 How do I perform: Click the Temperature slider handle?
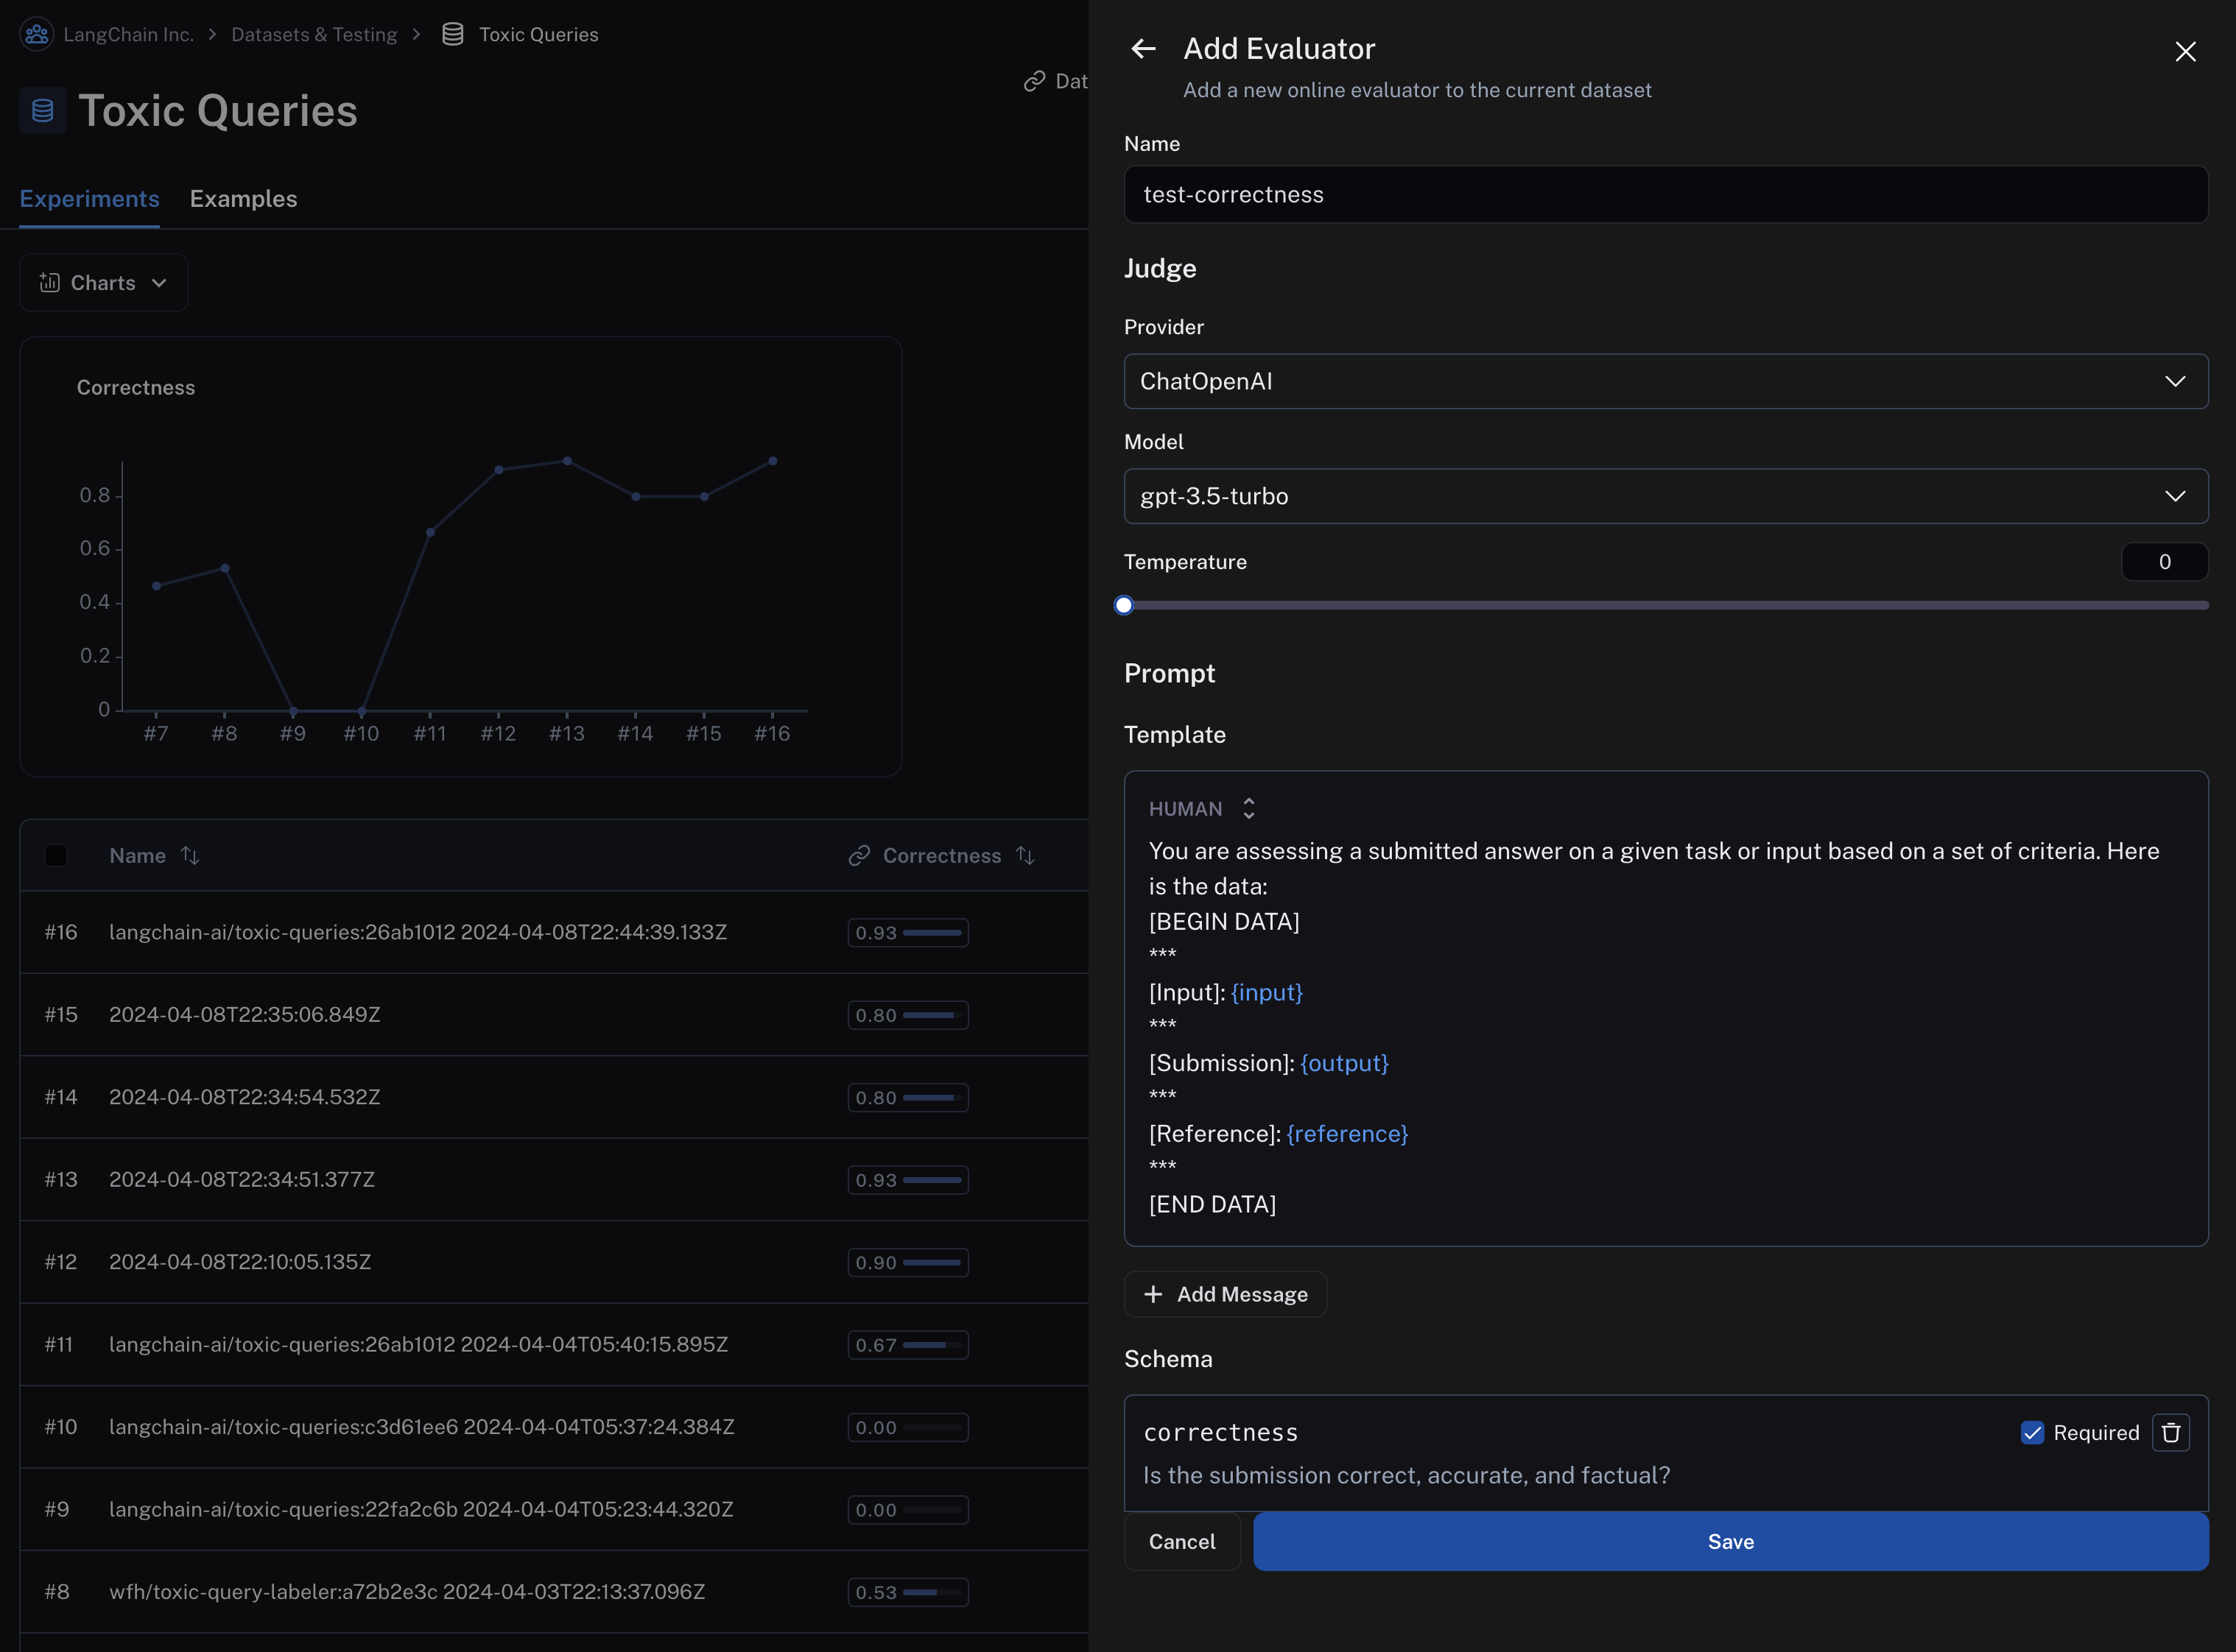pos(1123,604)
